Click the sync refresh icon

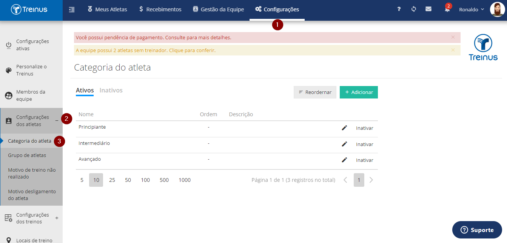[x=414, y=9]
